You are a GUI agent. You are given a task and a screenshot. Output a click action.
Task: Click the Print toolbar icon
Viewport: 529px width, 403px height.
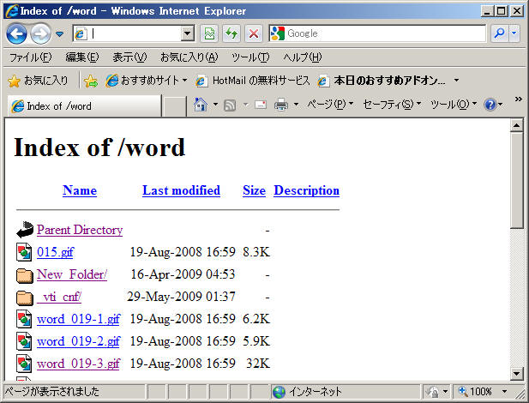pyautogui.click(x=280, y=105)
